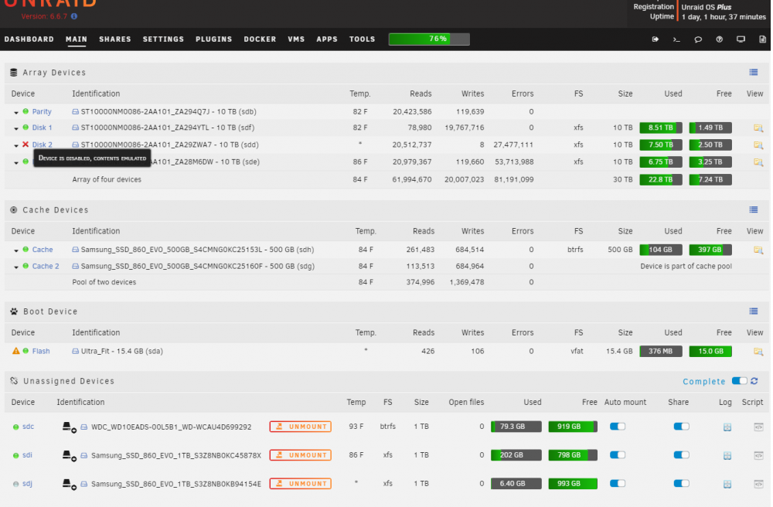Open the system log icon in header
The image size is (773, 507).
(762, 39)
